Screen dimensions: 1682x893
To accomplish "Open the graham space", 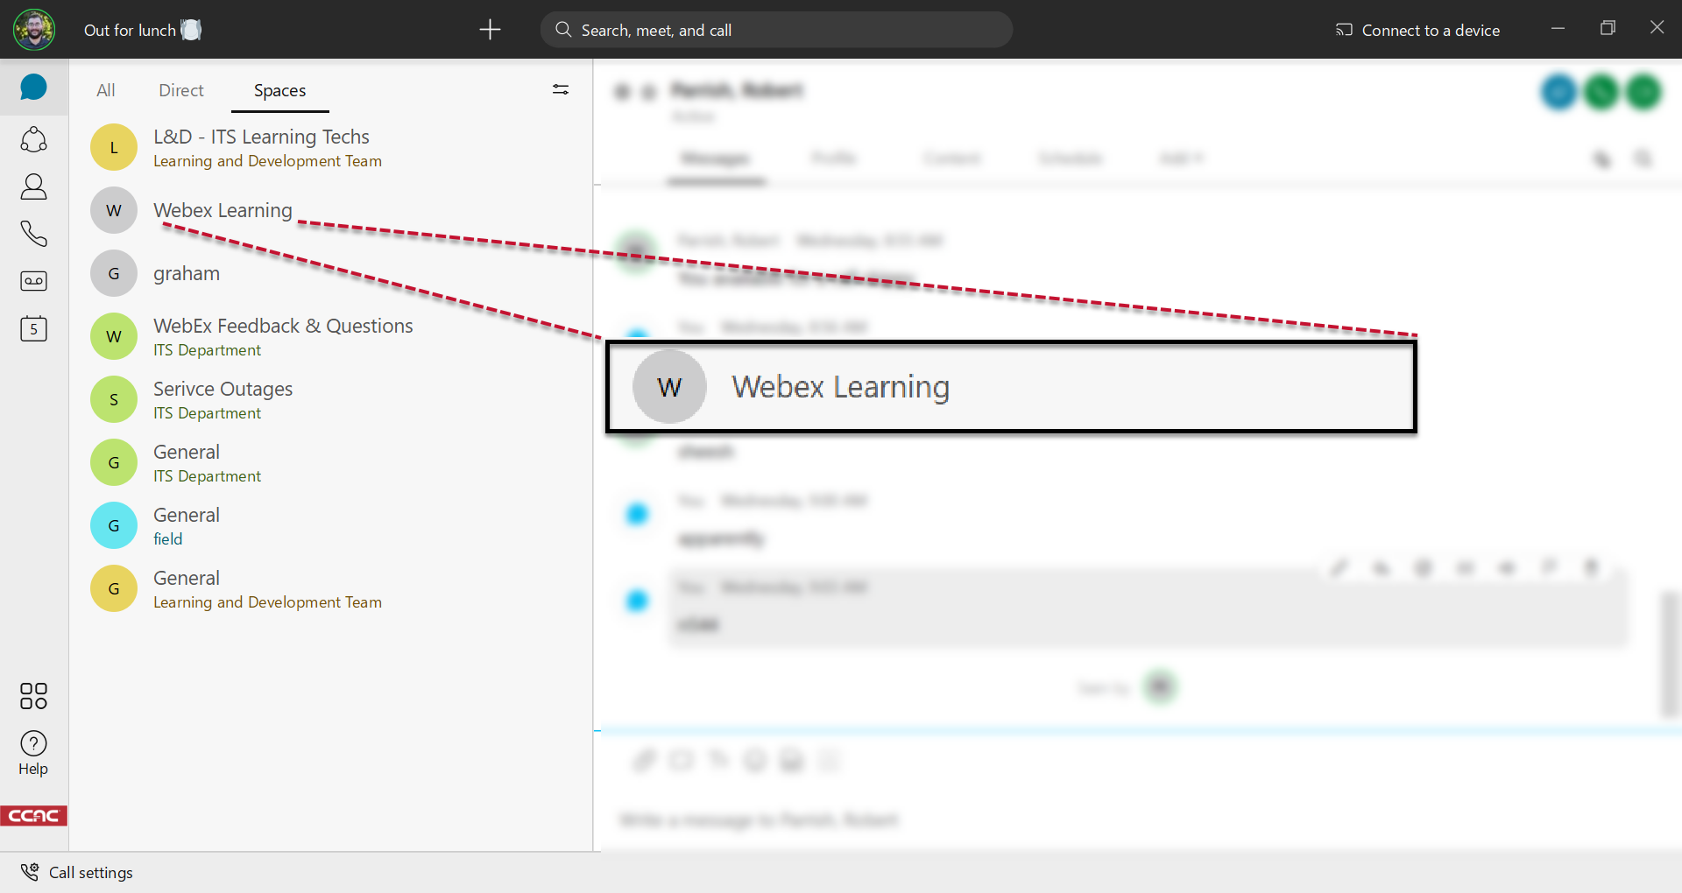I will click(x=331, y=273).
